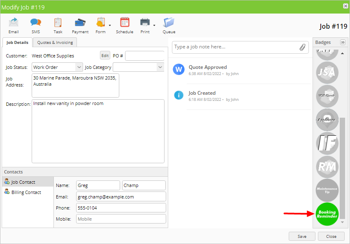This screenshot has height=244, width=350.
Task: Click the badges panel scrollbar thumb
Action: [x=343, y=168]
